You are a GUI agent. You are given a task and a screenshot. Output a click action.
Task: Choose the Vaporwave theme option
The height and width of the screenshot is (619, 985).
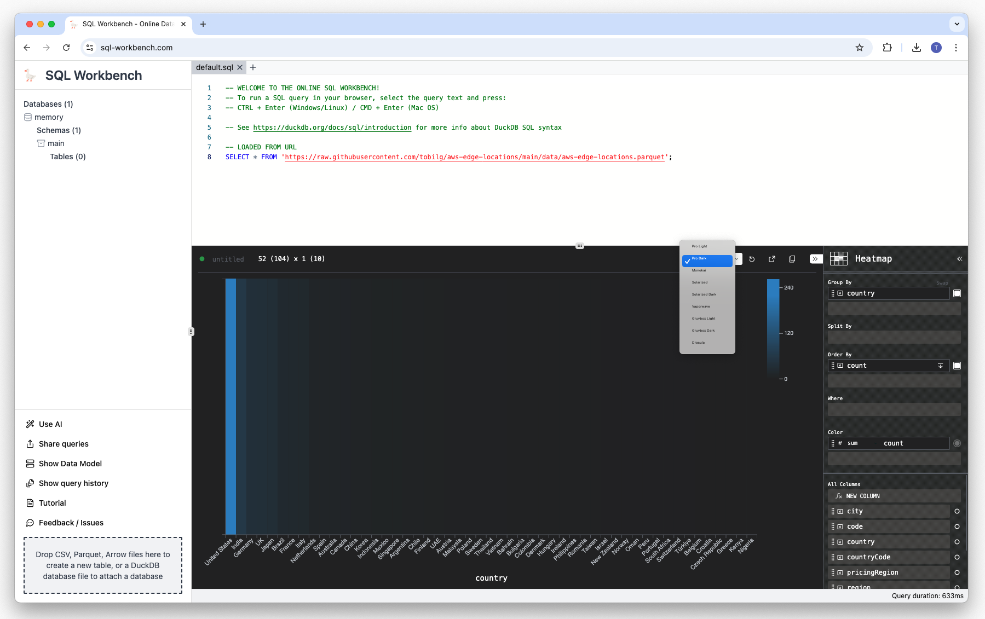707,306
